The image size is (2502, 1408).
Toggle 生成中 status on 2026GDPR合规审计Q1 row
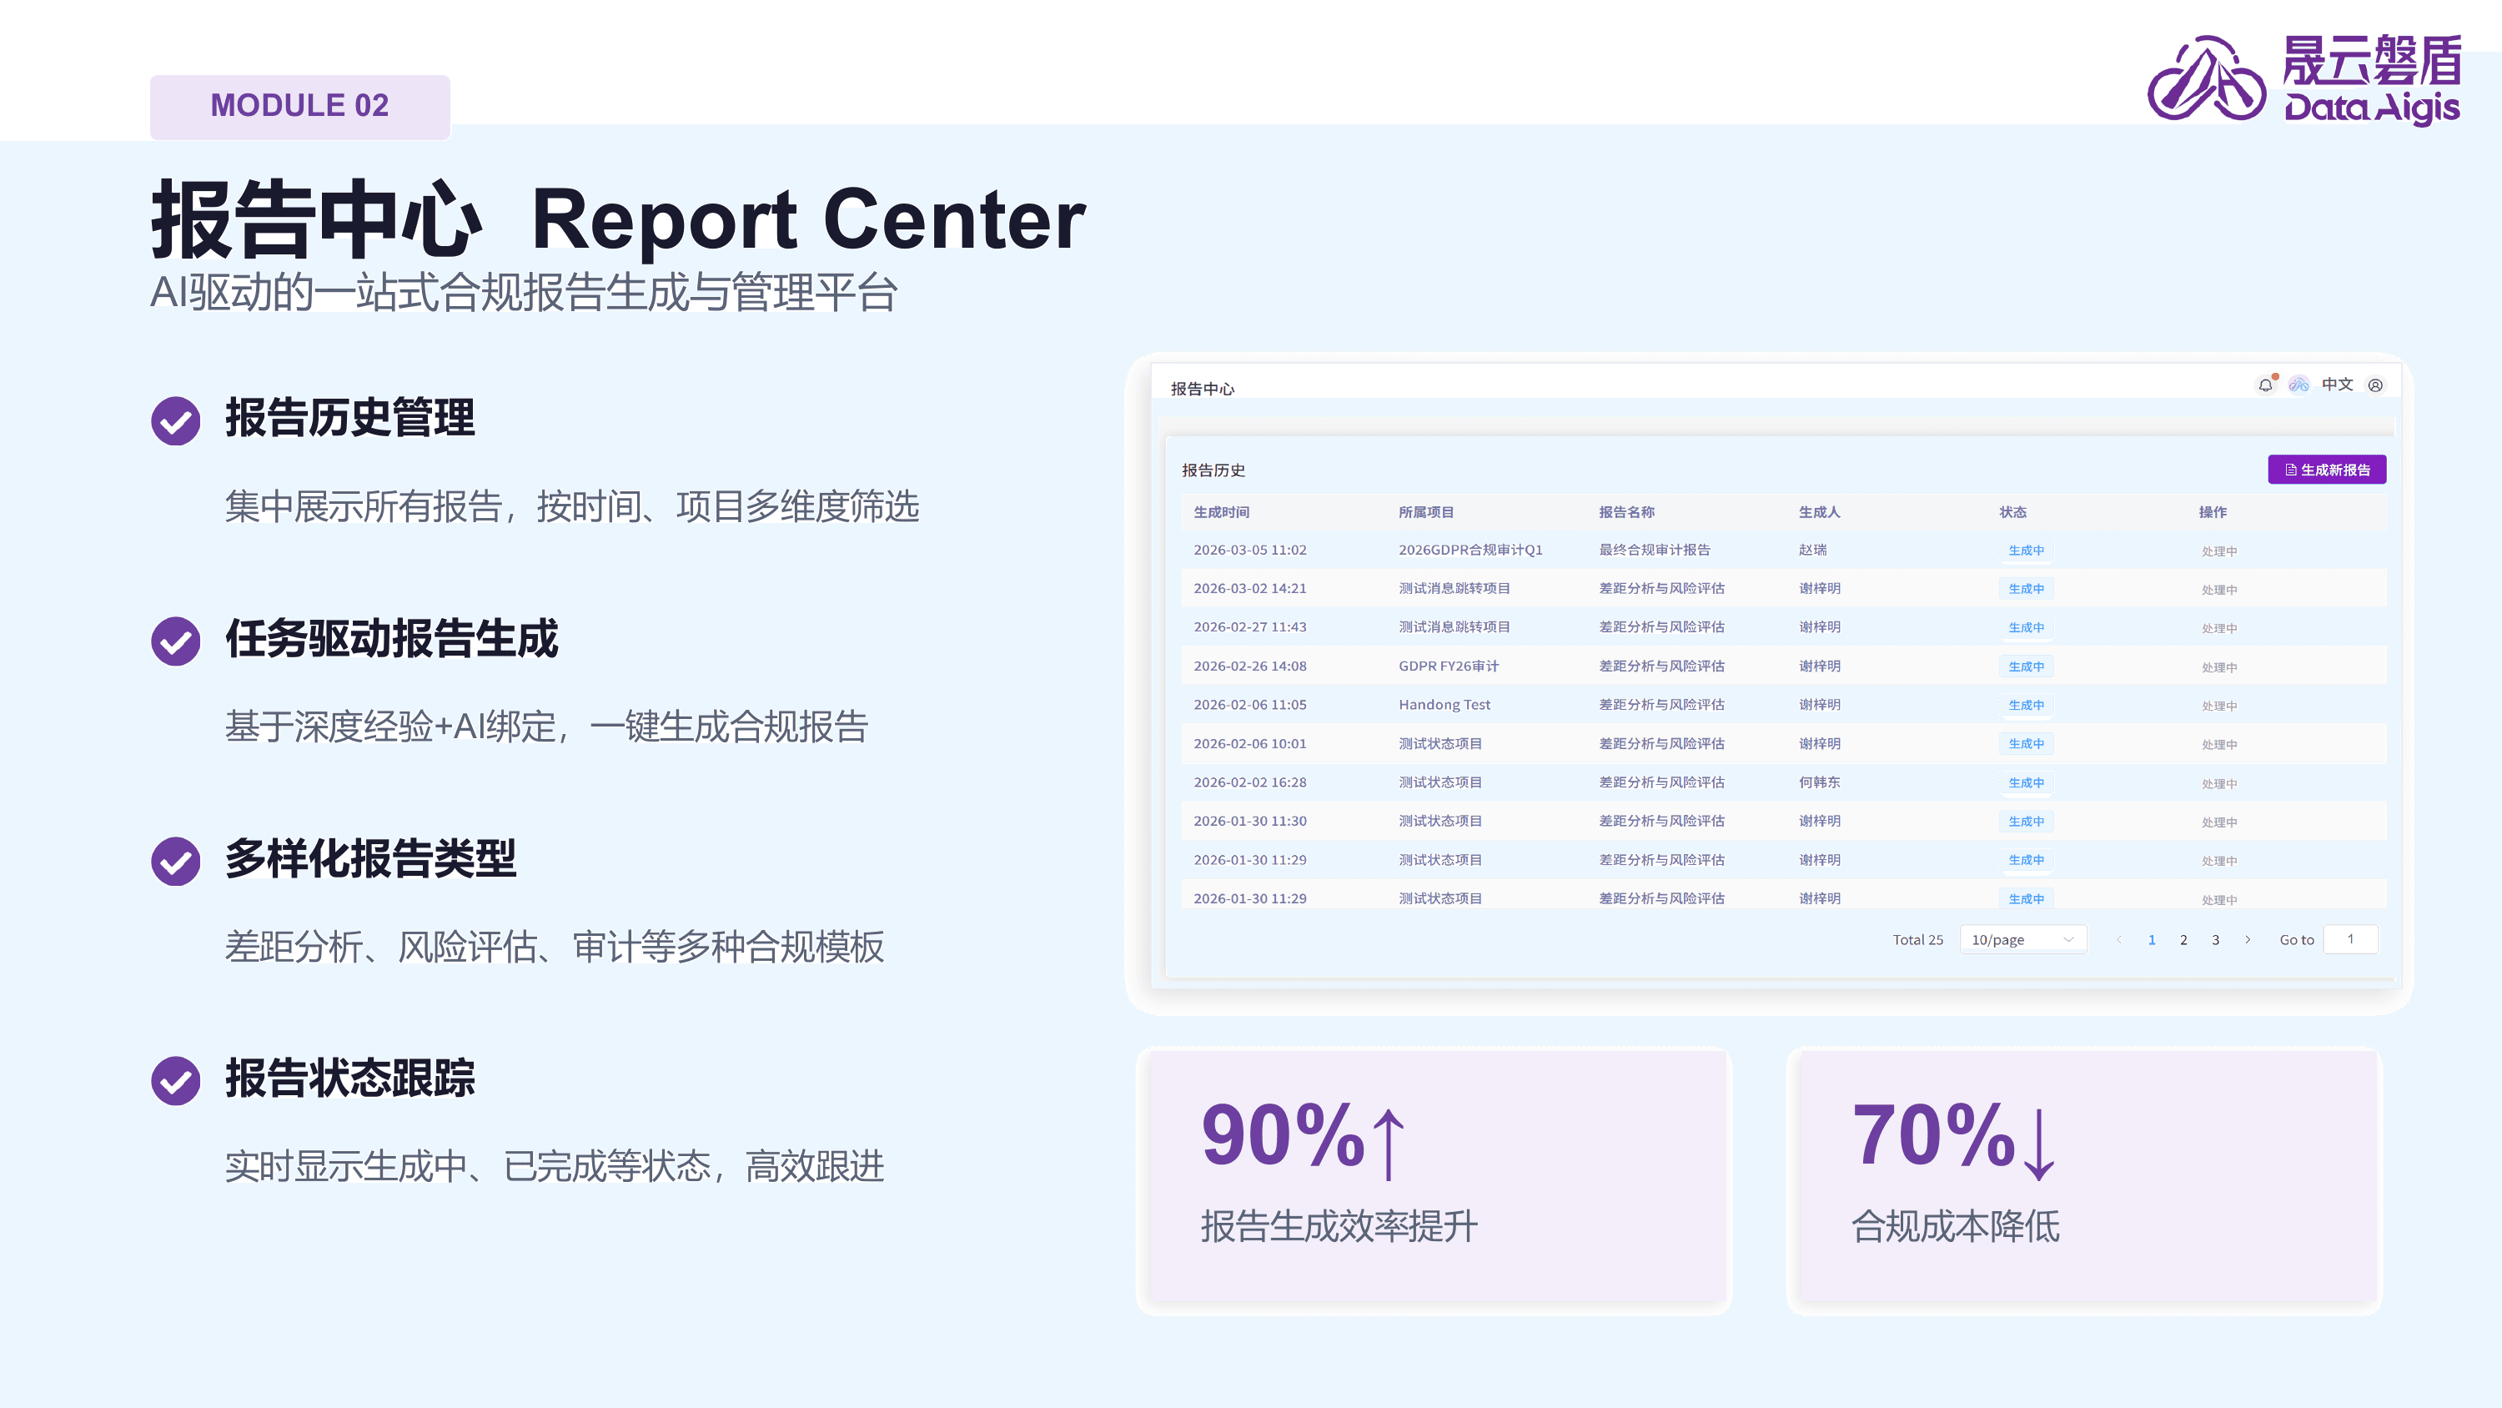[x=2026, y=550]
